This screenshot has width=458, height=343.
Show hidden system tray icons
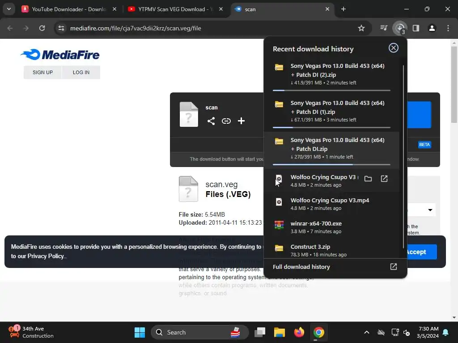point(367,332)
